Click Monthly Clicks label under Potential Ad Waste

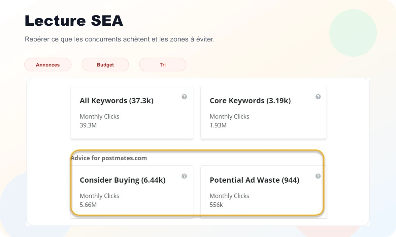(x=229, y=196)
